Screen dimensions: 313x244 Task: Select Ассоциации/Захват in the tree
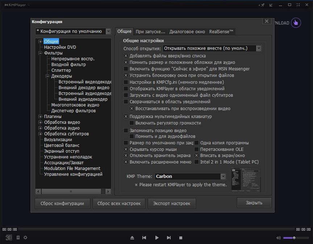(64, 162)
